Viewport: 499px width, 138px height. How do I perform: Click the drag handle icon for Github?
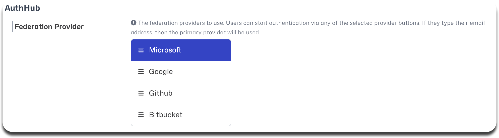point(141,93)
